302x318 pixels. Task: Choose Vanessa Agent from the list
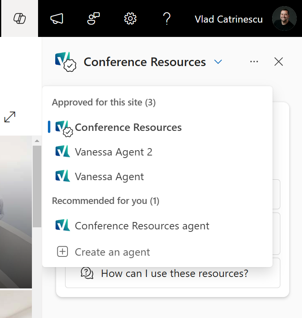point(158,176)
